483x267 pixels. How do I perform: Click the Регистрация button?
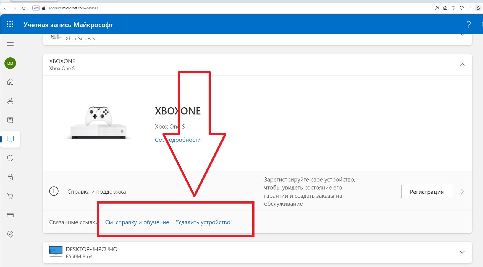point(427,191)
